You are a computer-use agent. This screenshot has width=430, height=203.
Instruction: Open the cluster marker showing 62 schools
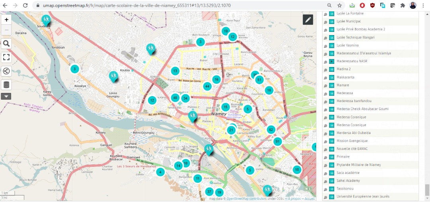(x=271, y=129)
